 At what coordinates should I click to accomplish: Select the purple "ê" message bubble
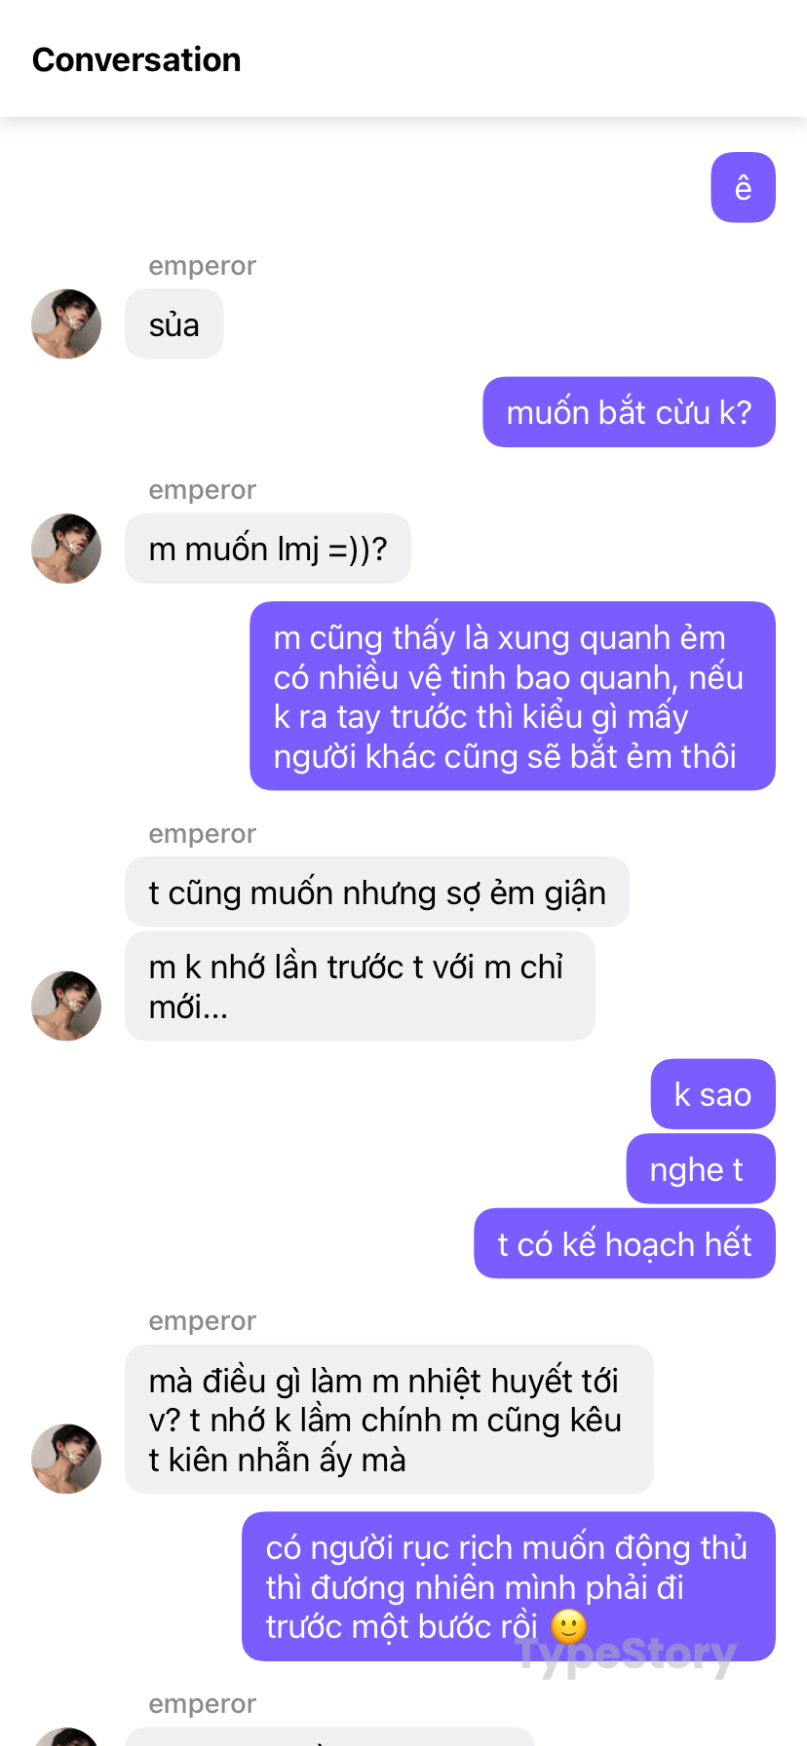[x=743, y=187]
